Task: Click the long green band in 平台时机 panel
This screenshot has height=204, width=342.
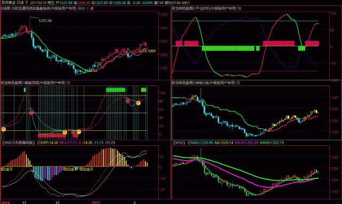Action: (x=228, y=49)
